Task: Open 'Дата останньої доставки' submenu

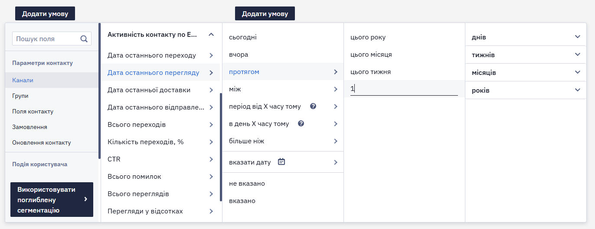Action: (160, 90)
